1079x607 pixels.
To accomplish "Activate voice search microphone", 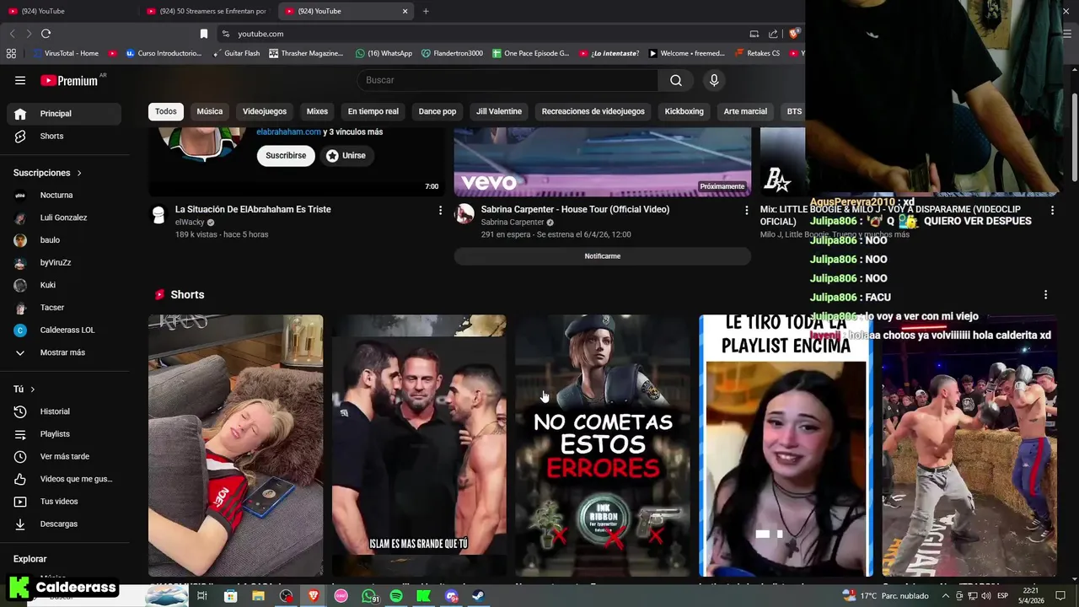I will [x=714, y=80].
